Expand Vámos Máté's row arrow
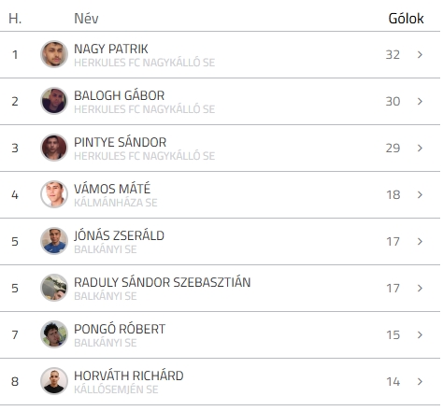443x411 pixels. [x=420, y=194]
